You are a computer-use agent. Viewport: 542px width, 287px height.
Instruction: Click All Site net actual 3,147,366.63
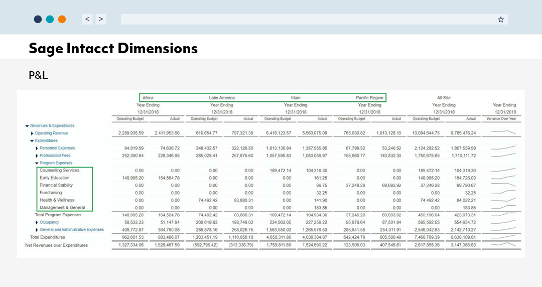(463, 245)
